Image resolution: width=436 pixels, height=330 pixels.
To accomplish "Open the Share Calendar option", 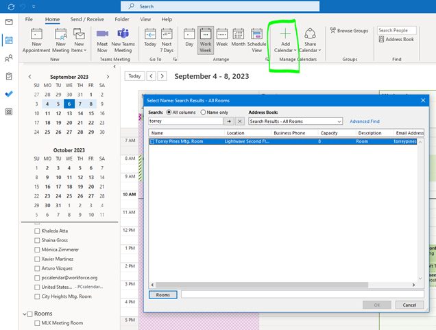I will pyautogui.click(x=310, y=34).
